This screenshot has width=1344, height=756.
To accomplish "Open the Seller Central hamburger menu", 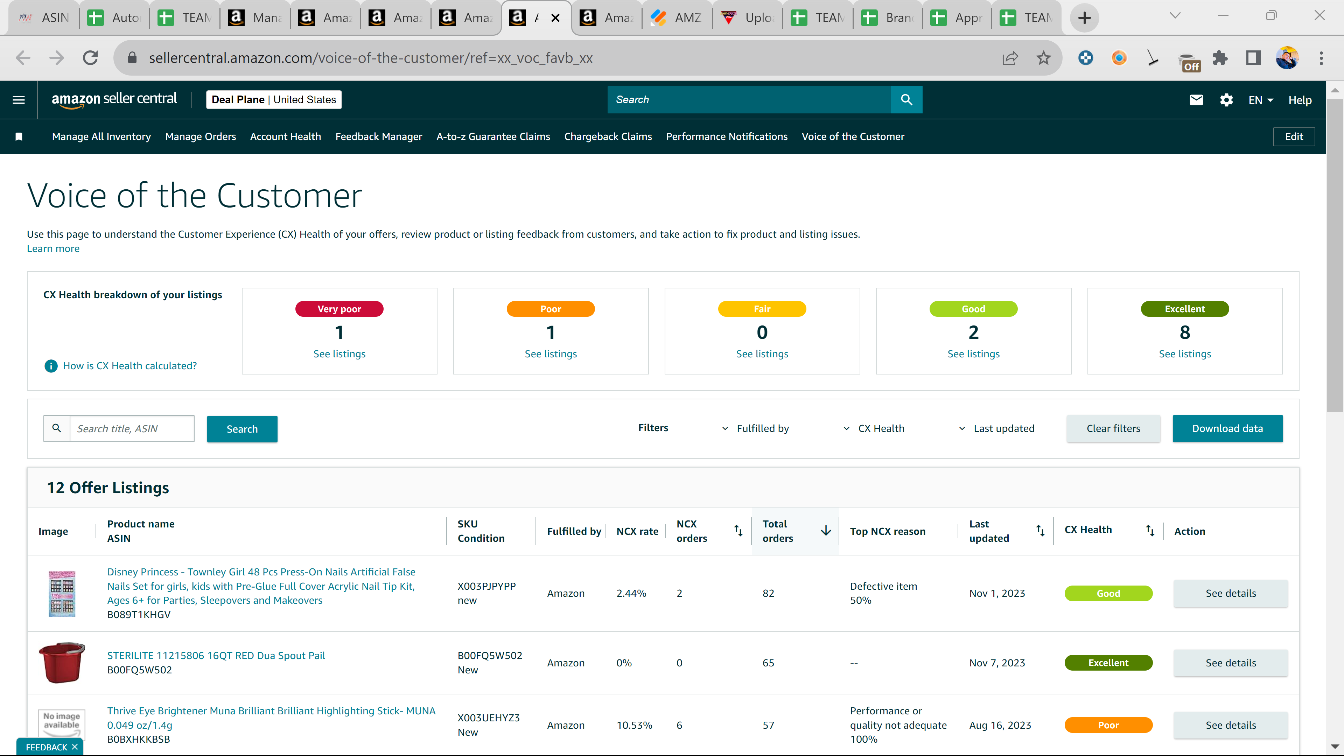I will coord(19,100).
